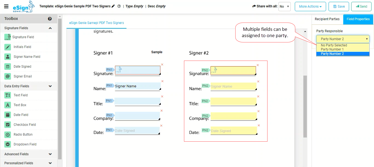Select the Dropdown Field tool icon

click(x=8, y=144)
